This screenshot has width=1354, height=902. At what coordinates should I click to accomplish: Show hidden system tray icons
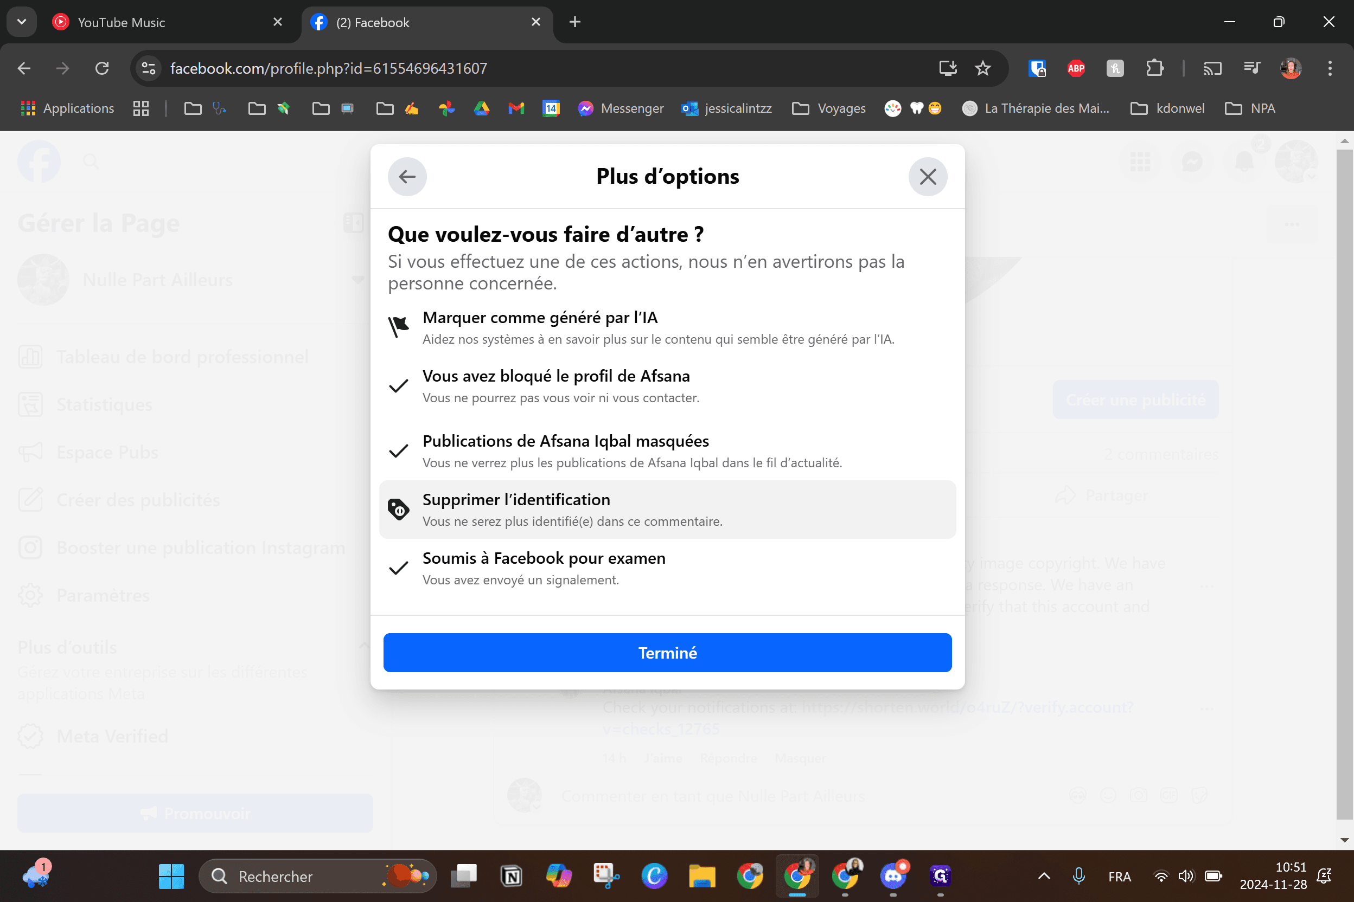[1044, 876]
